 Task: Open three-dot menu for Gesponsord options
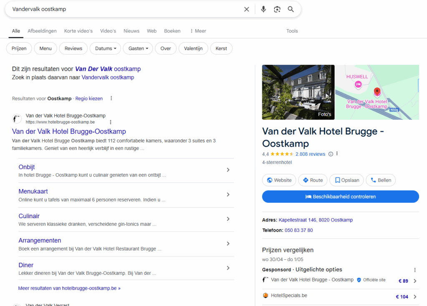click(415, 270)
